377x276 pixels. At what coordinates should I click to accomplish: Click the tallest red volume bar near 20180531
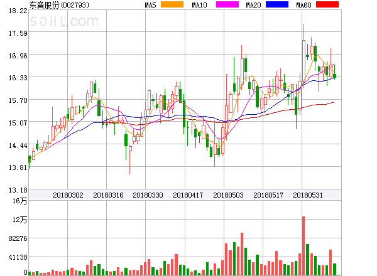coord(303,245)
